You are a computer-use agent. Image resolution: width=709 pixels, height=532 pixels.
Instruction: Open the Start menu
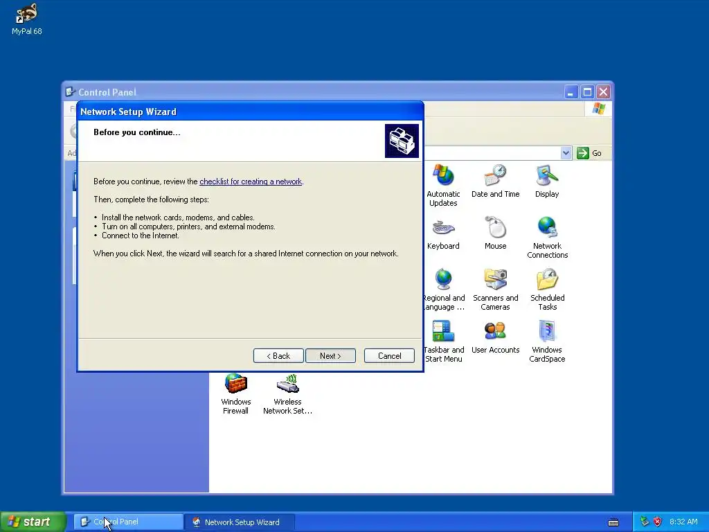[x=33, y=522]
